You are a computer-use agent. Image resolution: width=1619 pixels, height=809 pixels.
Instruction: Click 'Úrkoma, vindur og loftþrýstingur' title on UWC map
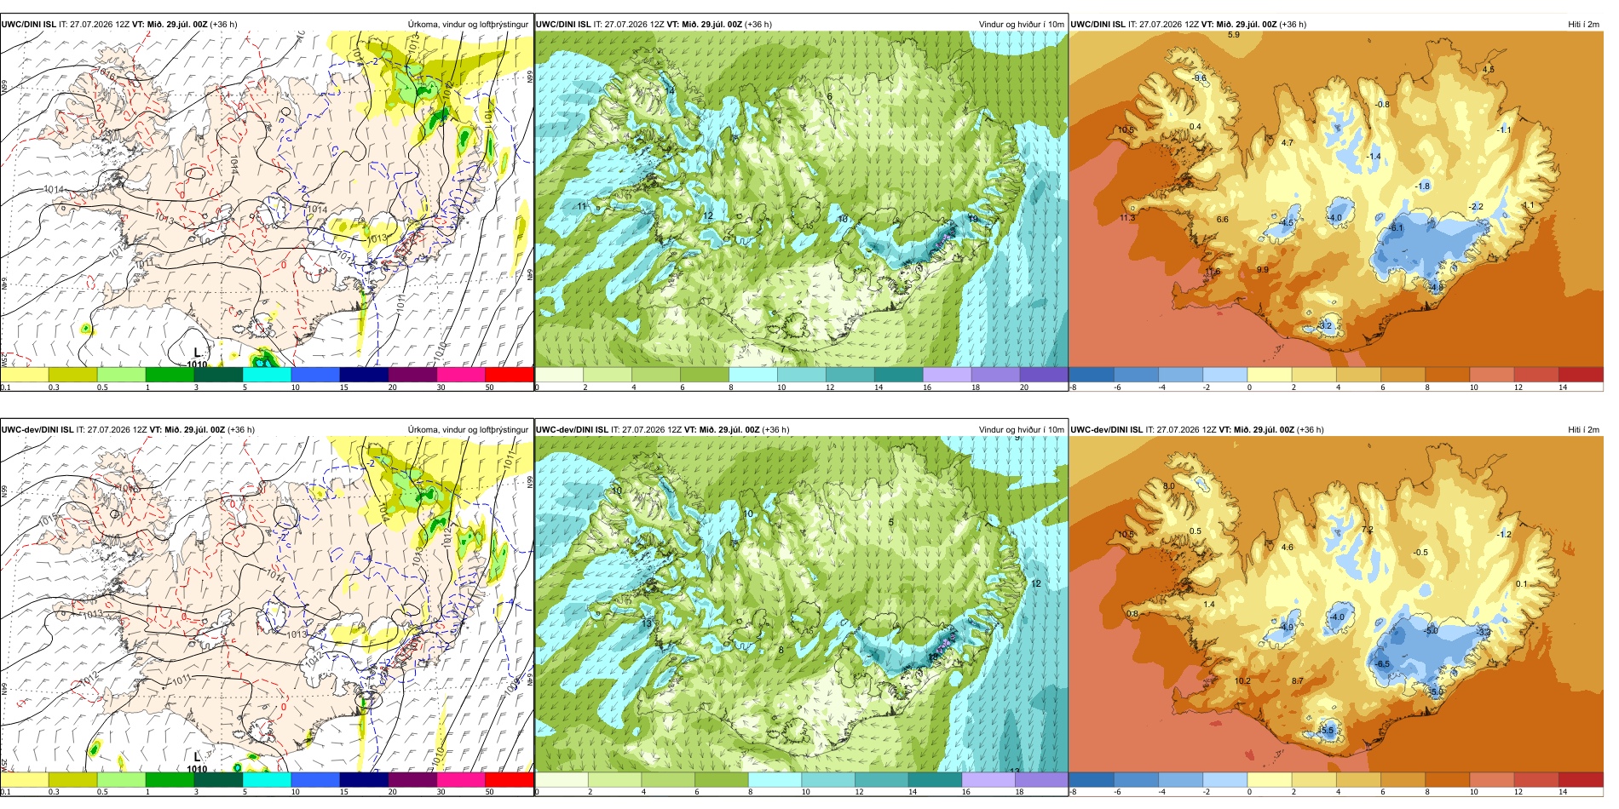tap(468, 24)
